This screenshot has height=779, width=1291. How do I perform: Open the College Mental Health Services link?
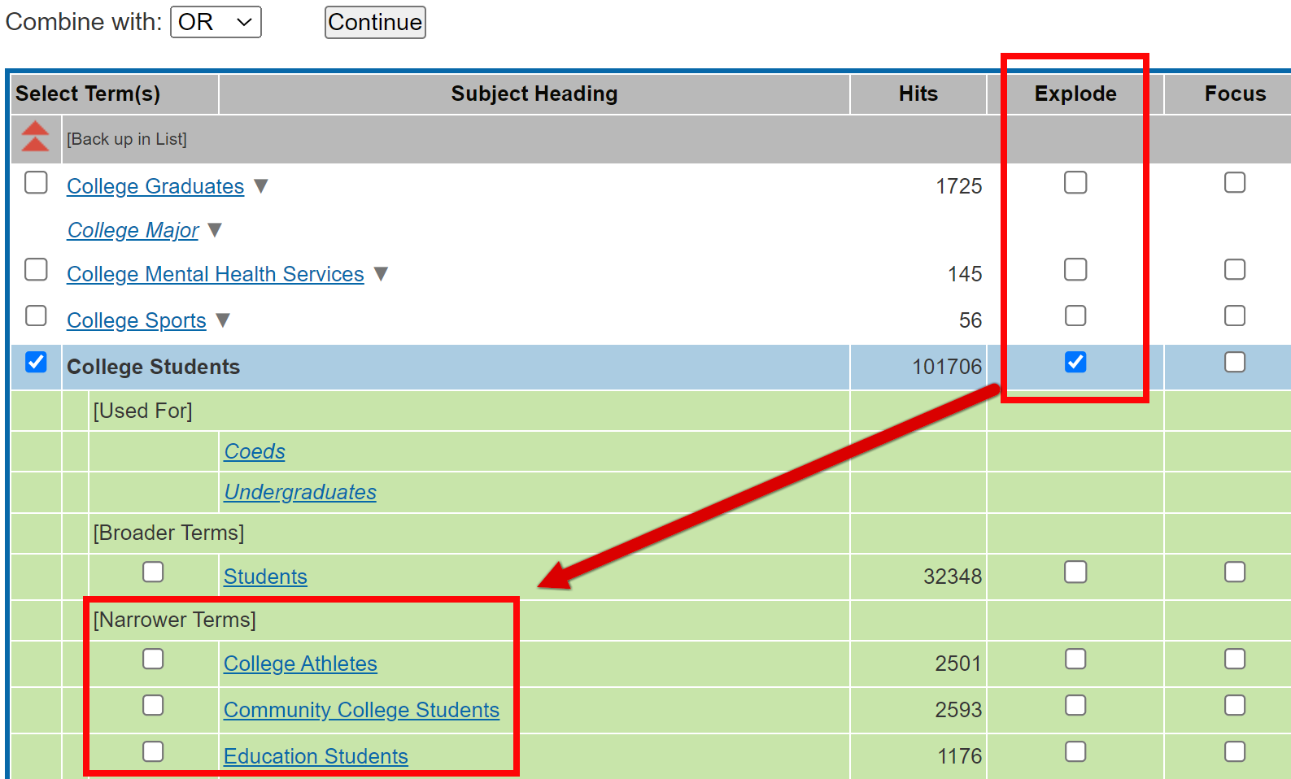(x=216, y=274)
